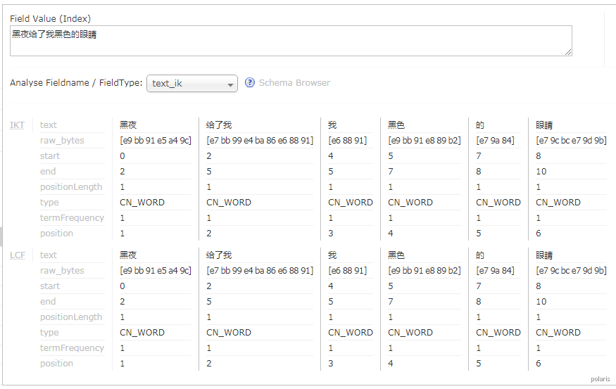Click the Analyse Fieldname / FieldType label

pyautogui.click(x=76, y=83)
